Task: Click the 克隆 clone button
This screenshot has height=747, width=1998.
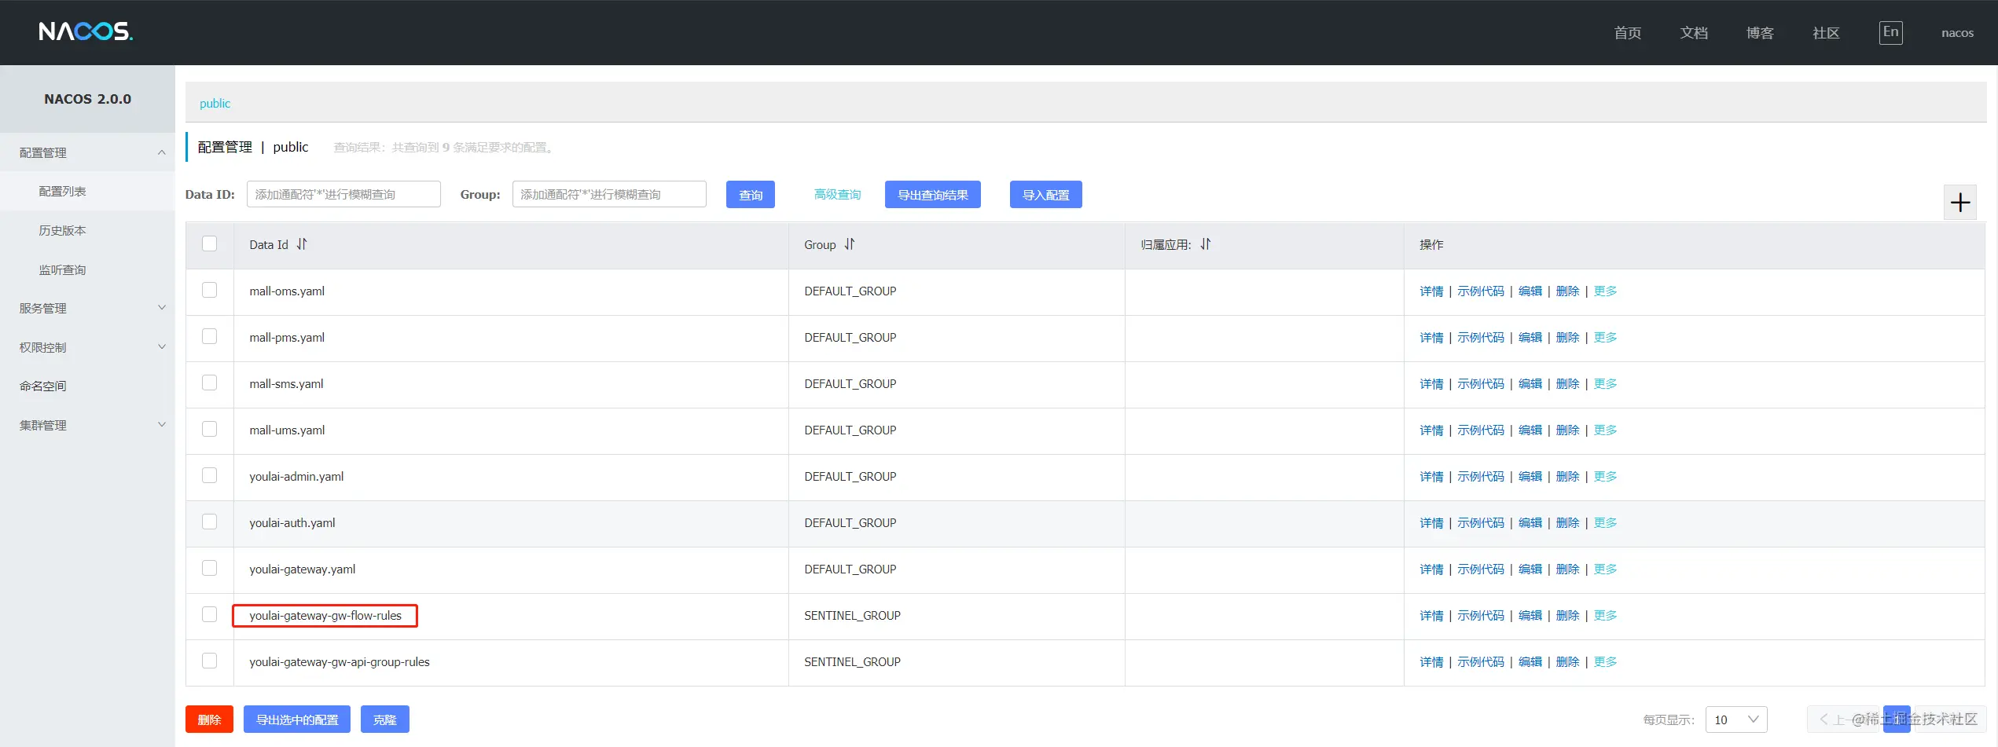Action: click(x=385, y=720)
